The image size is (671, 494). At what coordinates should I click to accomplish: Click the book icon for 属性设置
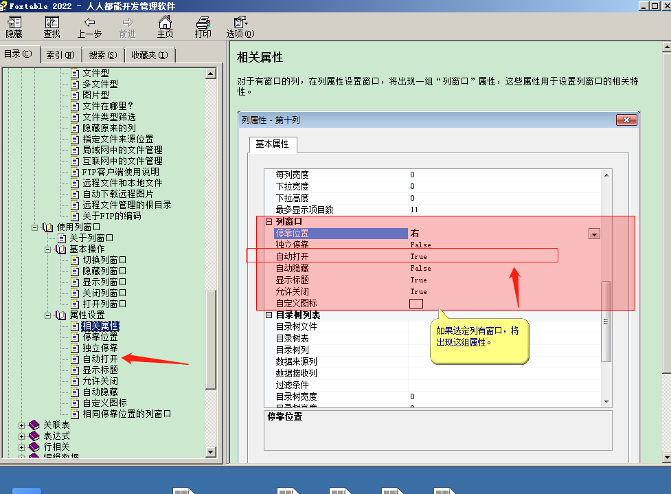[60, 315]
